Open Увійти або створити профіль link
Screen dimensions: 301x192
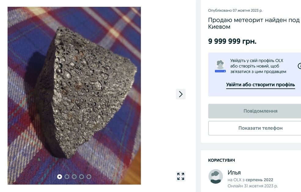click(260, 85)
